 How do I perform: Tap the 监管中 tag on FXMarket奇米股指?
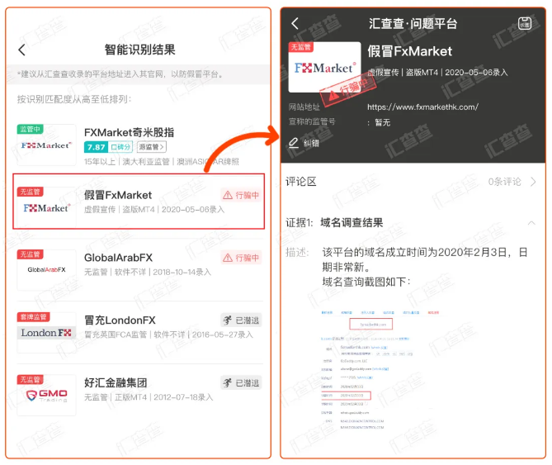30,130
